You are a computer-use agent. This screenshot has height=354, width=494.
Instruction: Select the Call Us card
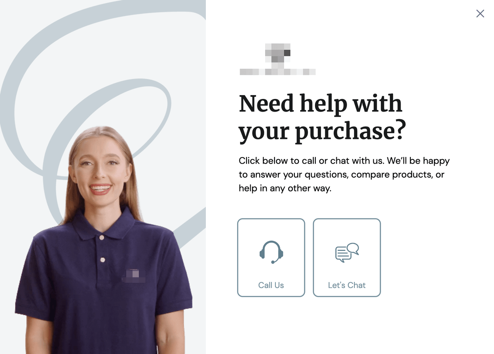[x=271, y=258]
